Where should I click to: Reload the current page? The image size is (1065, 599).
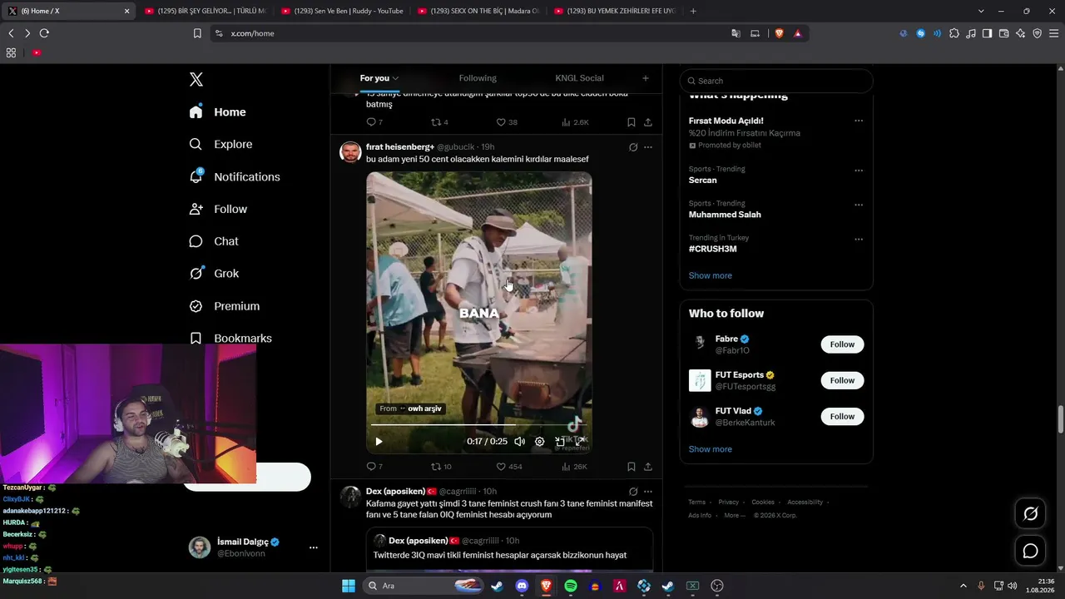pyautogui.click(x=44, y=33)
